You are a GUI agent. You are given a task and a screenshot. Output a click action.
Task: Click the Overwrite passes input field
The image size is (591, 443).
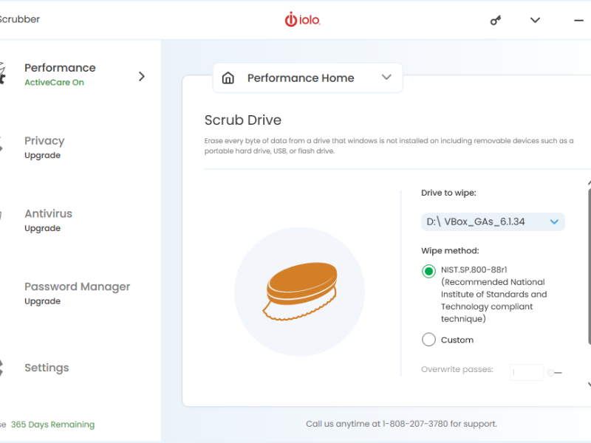click(x=527, y=372)
